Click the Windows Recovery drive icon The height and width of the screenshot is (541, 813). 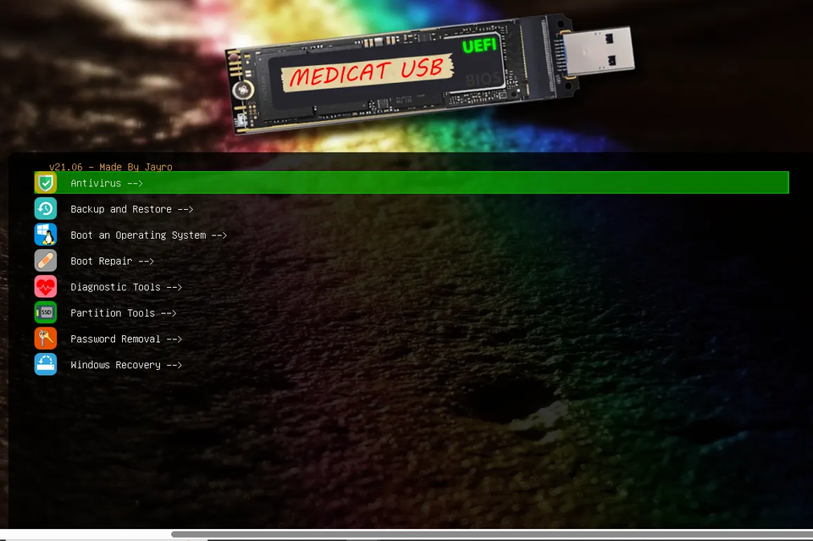pyautogui.click(x=46, y=364)
